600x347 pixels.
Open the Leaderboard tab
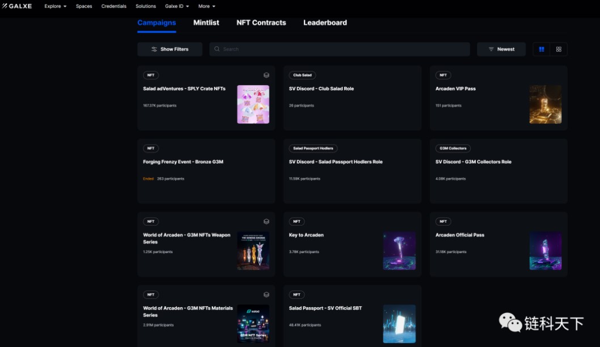click(x=325, y=23)
